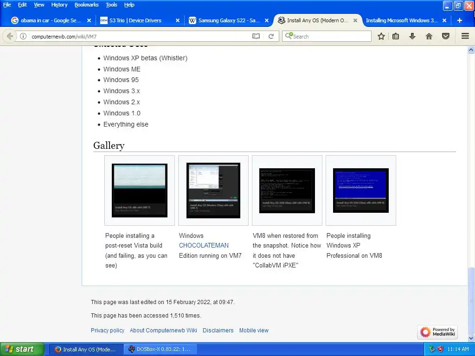
Task: Select 'Windows 3.x' list item text
Action: click(122, 91)
